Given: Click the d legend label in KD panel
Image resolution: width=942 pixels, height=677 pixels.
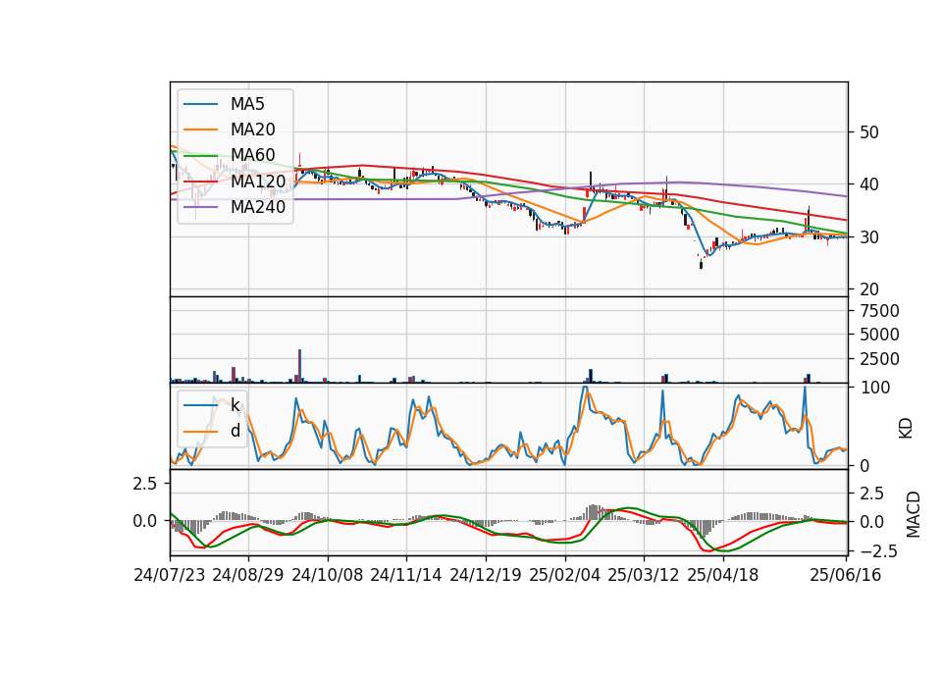Looking at the screenshot, I should [235, 431].
